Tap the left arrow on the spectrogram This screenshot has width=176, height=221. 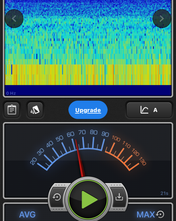point(14,19)
